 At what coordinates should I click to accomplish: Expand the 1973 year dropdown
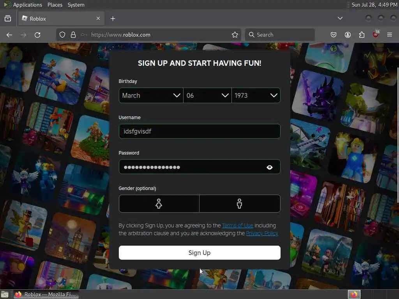click(256, 96)
